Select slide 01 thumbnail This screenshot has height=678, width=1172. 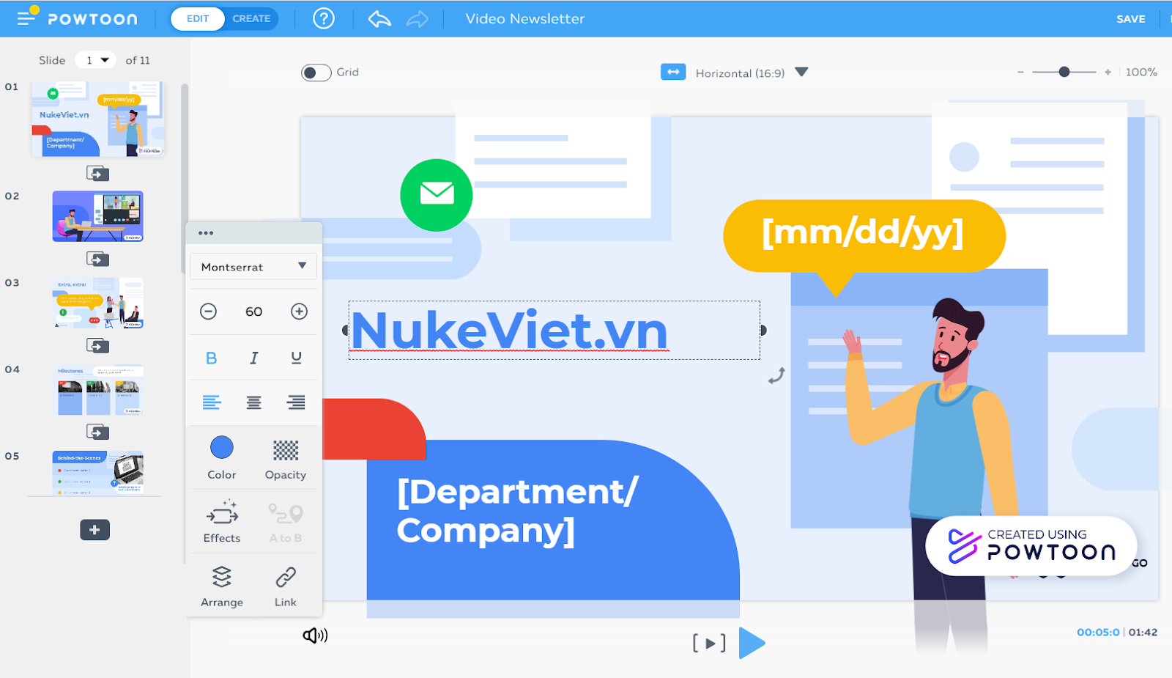[x=97, y=119]
